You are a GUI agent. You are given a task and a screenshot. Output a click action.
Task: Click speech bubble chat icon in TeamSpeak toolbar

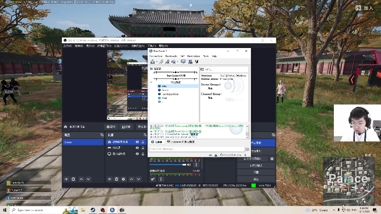[x=183, y=62]
